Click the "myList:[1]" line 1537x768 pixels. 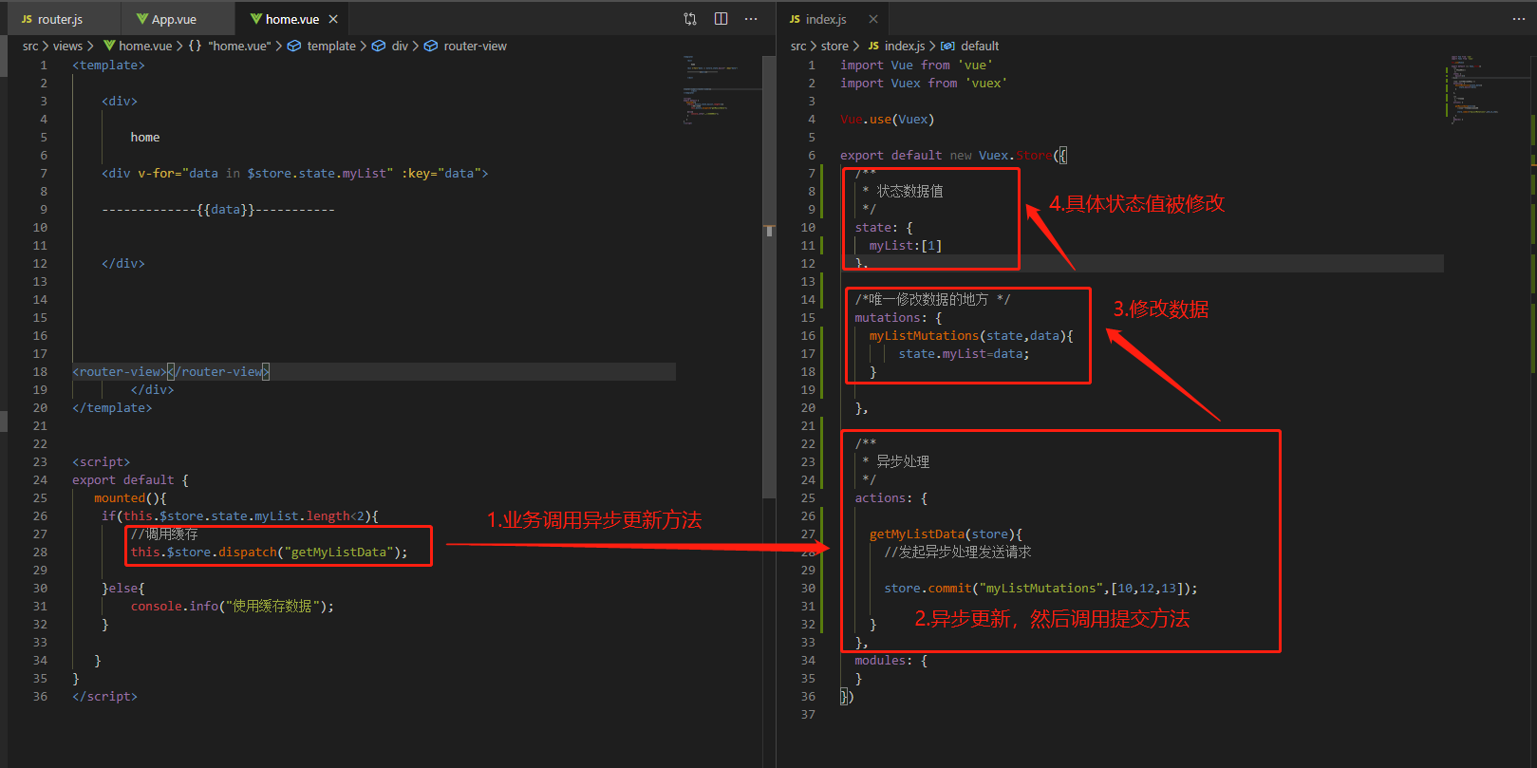point(906,246)
